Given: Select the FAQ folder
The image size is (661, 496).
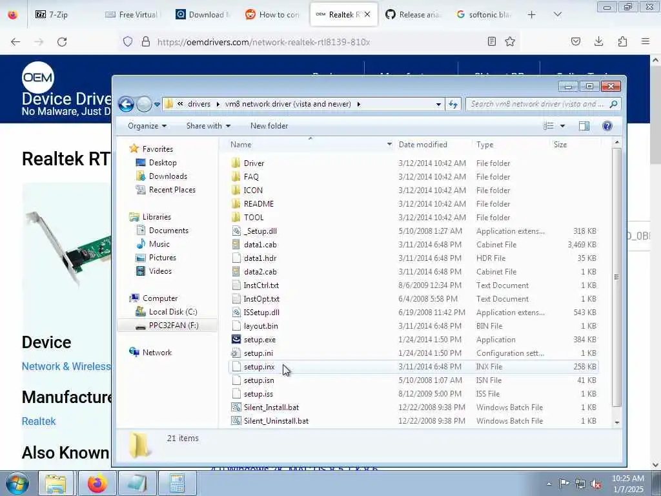Looking at the screenshot, I should click(x=251, y=177).
